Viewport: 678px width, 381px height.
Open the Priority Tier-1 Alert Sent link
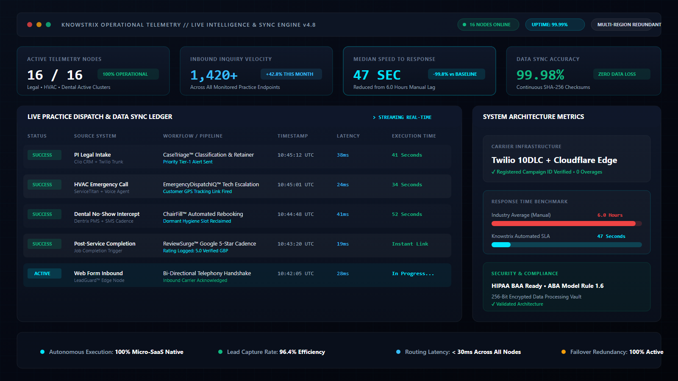click(188, 162)
